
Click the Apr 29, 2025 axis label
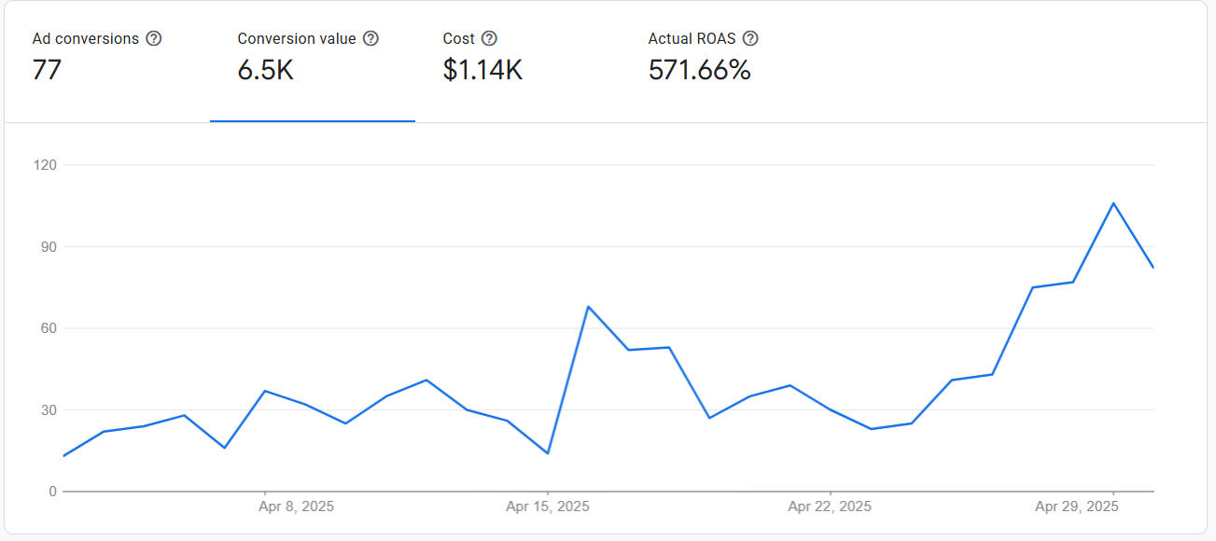click(x=1076, y=506)
